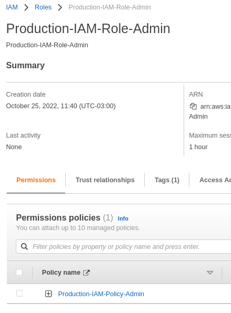Click the Production-IAM-Role-Admin breadcrumb text
The image size is (231, 313).
point(109,7)
